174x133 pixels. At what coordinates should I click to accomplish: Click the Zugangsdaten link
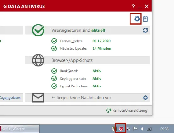pos(10,98)
